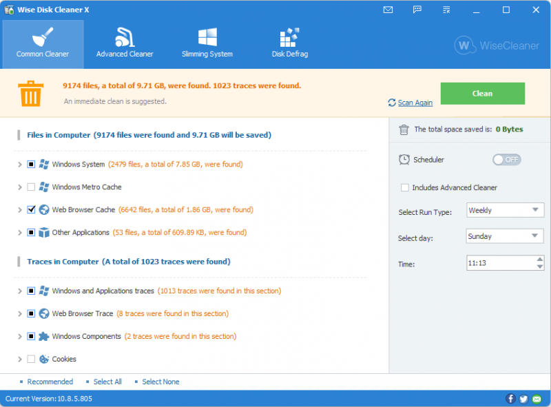This screenshot has height=407, width=551.
Task: Turn on the Scheduler switch
Action: [x=506, y=160]
